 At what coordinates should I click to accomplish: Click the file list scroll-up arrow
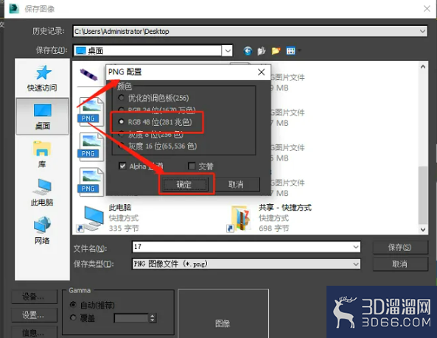coord(423,67)
